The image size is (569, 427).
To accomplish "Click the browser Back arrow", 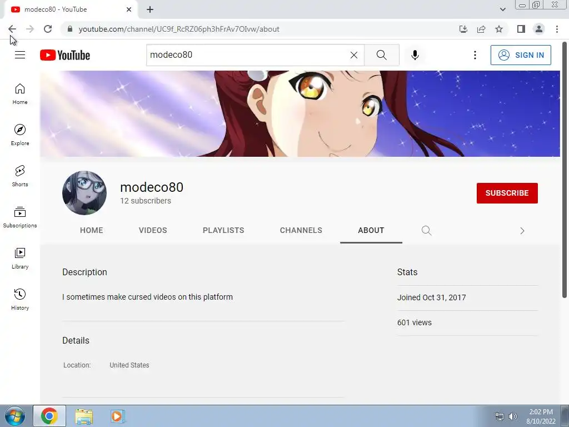I will 12,29.
